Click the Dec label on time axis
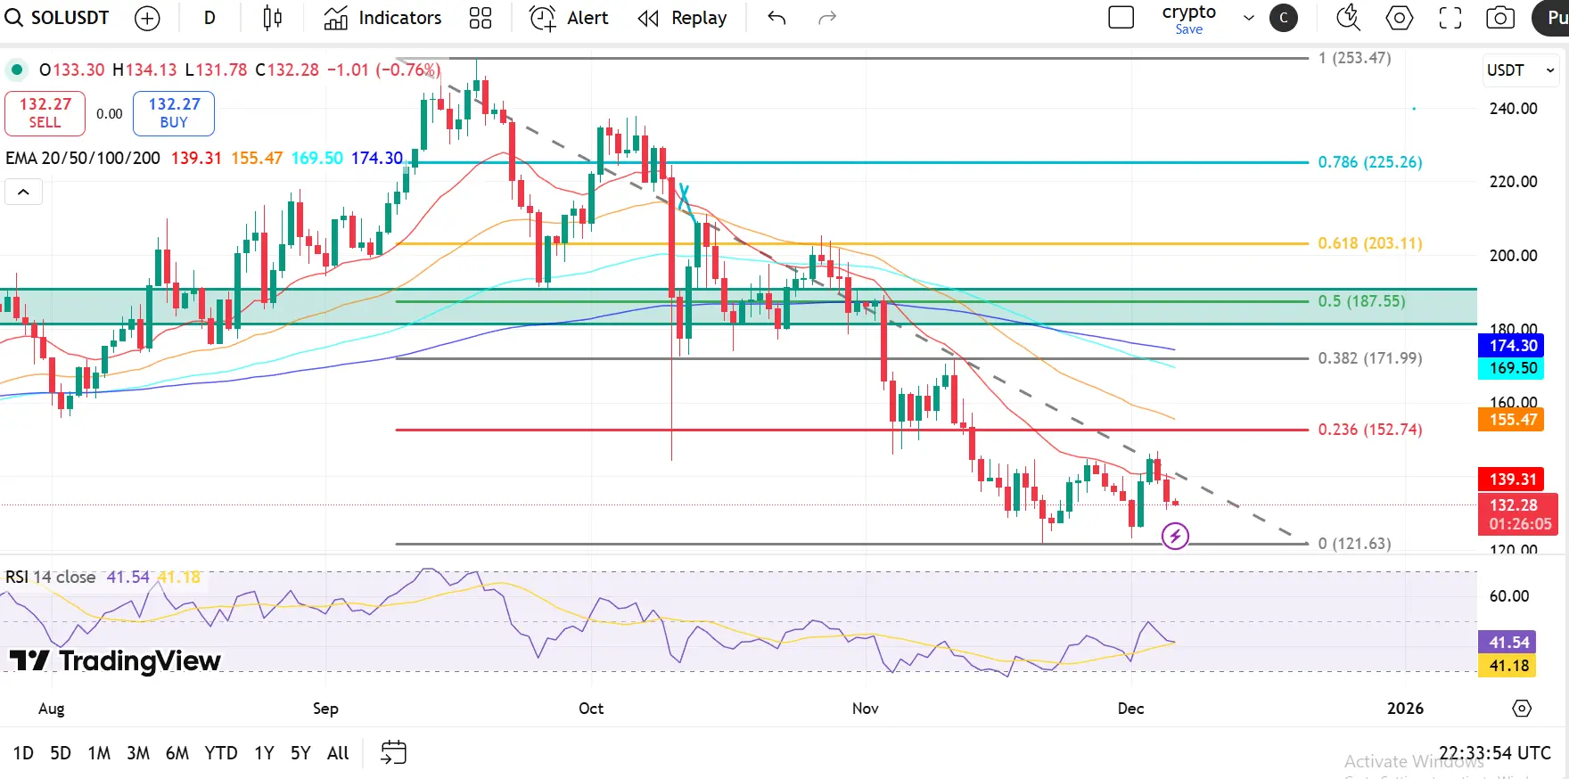The image size is (1569, 779). click(x=1130, y=709)
